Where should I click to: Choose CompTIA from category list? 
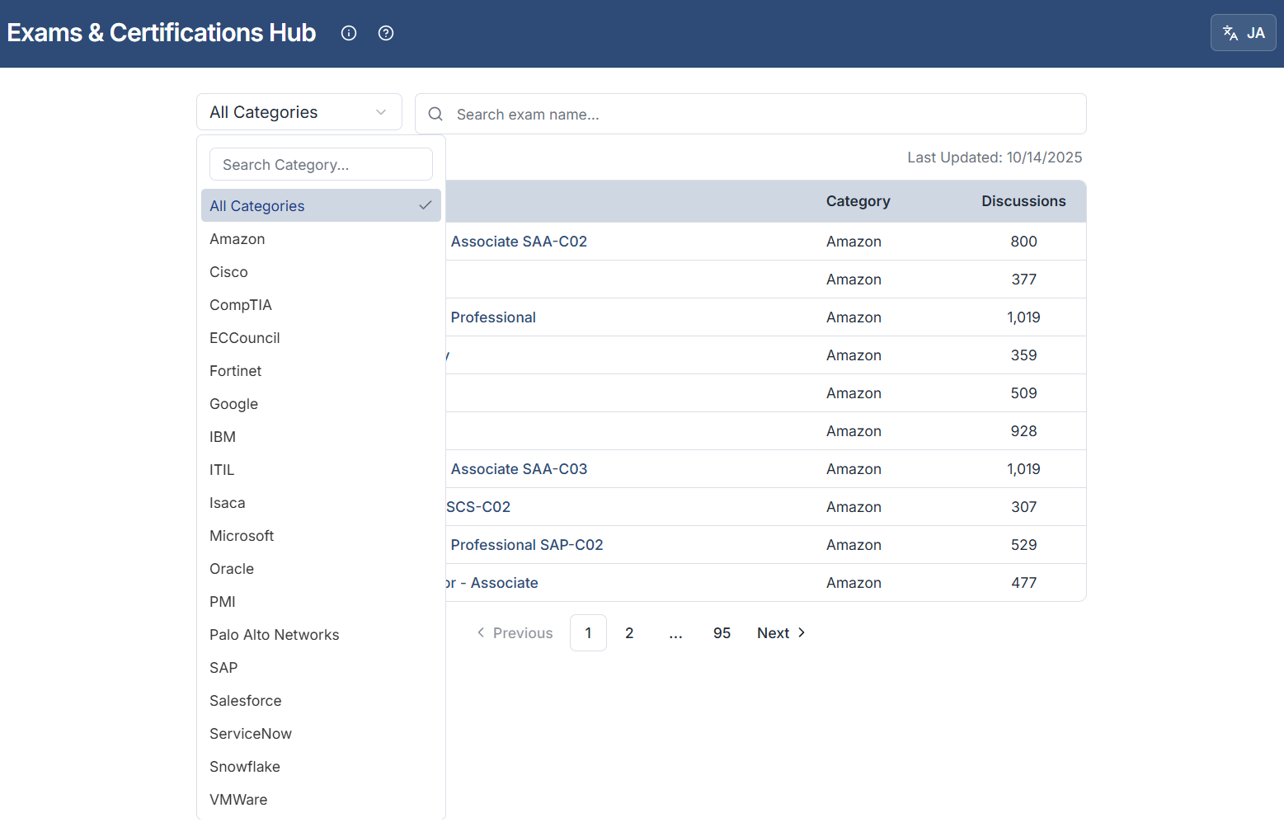point(321,304)
